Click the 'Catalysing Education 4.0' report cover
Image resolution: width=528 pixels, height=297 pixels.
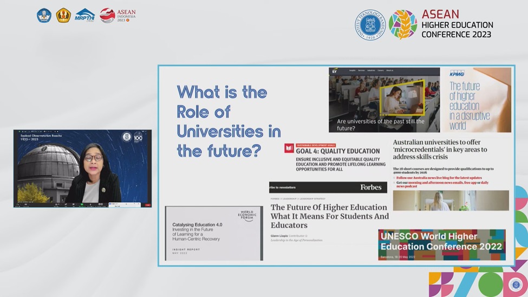pos(213,233)
